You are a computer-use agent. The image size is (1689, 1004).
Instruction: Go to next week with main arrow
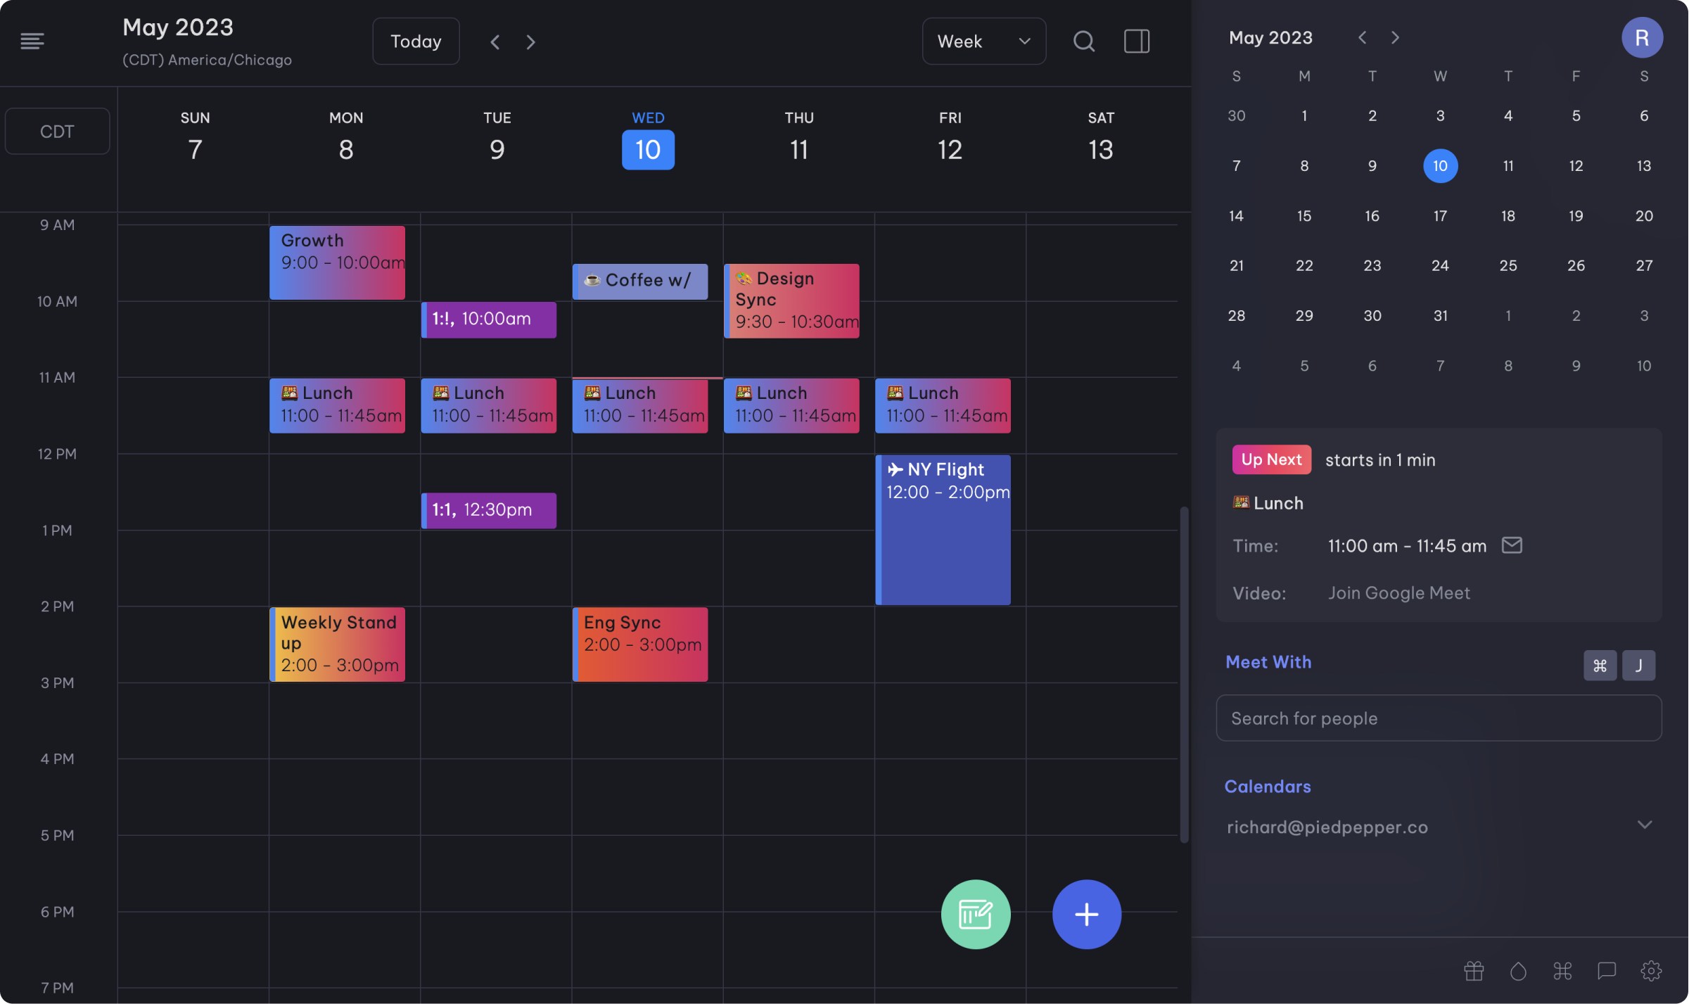coord(531,42)
